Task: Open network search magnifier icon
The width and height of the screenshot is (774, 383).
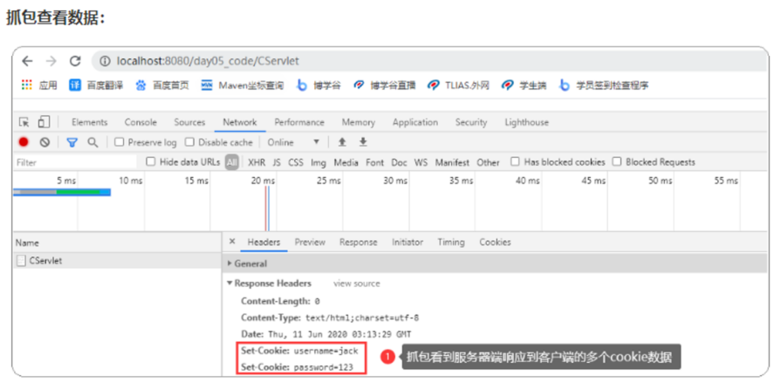Action: (x=92, y=142)
